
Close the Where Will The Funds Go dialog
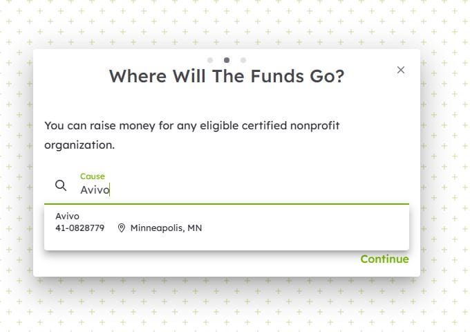[401, 70]
